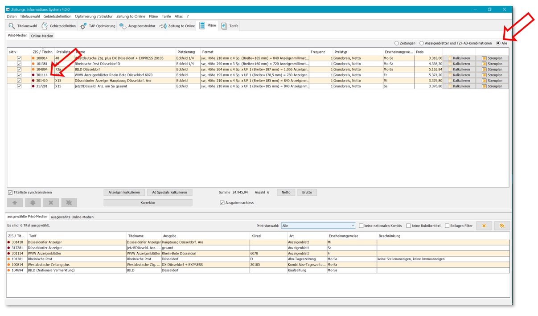Toggle Titelliste synchronisieren checkbox
538x316 pixels.
(10, 193)
